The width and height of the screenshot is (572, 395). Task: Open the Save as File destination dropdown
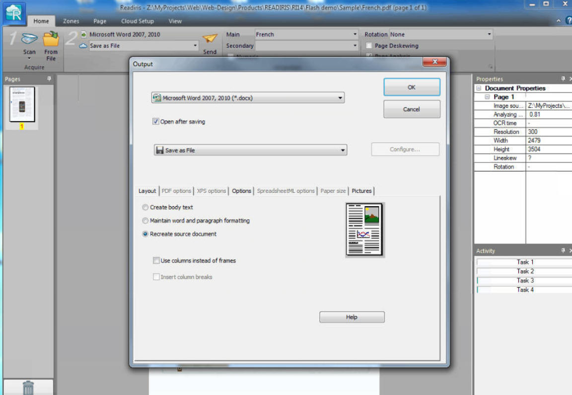click(x=343, y=151)
